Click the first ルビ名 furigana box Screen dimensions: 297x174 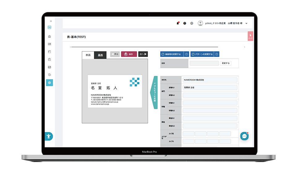point(188,141)
